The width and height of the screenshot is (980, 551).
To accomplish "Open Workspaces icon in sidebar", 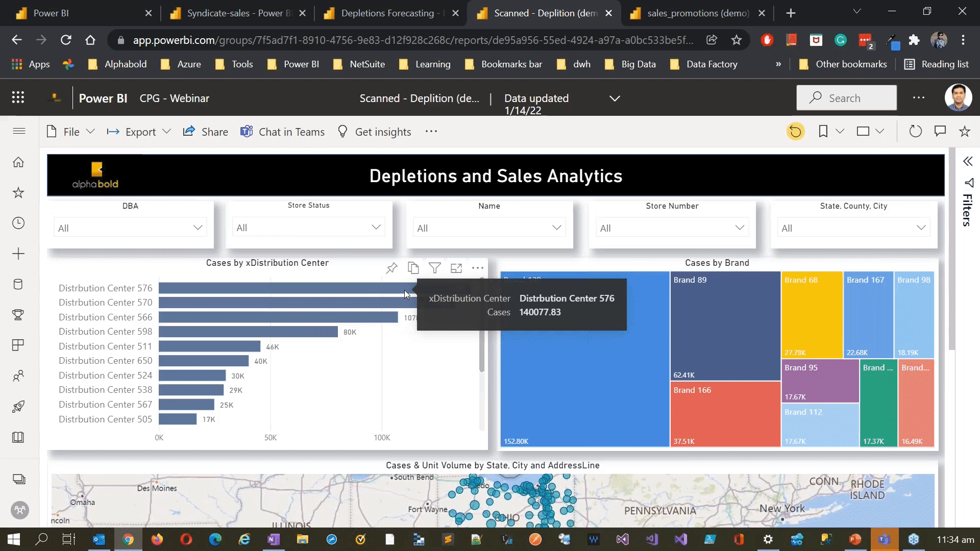I will [x=19, y=479].
